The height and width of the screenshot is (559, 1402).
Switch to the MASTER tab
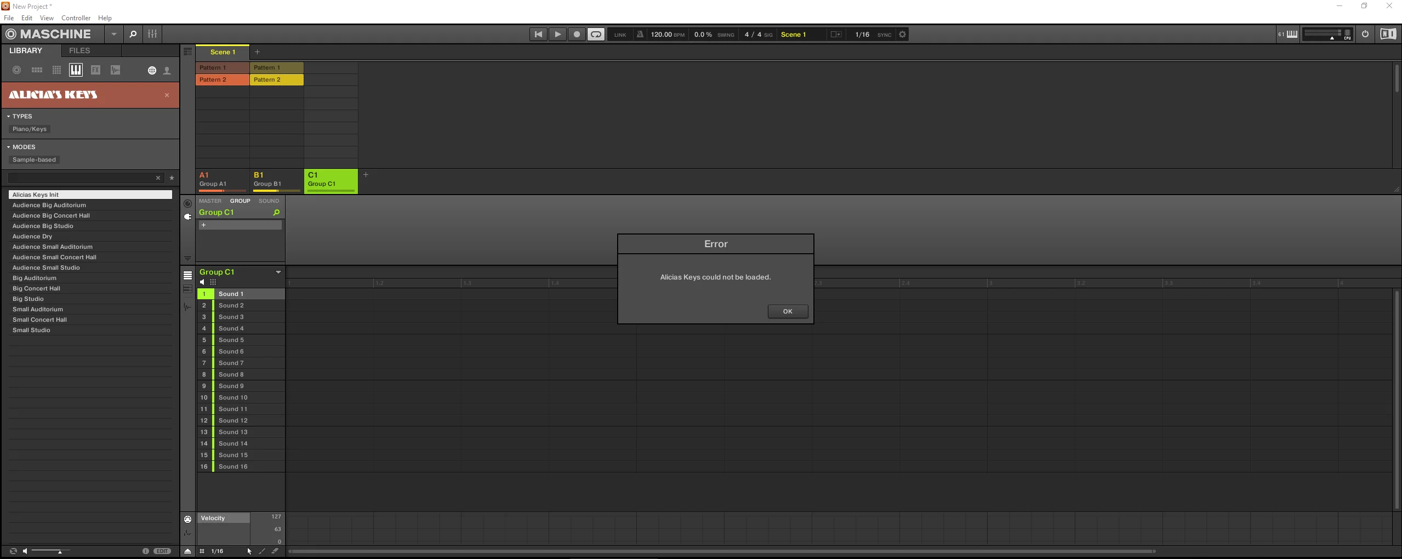pyautogui.click(x=210, y=201)
